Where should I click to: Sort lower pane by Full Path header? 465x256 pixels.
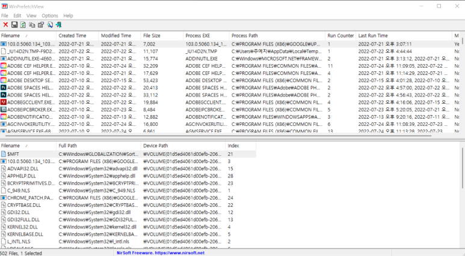(99, 146)
